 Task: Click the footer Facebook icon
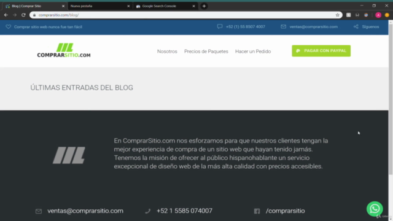(257, 211)
